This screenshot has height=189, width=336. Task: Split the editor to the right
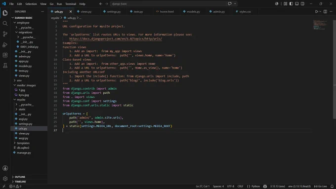325,11
